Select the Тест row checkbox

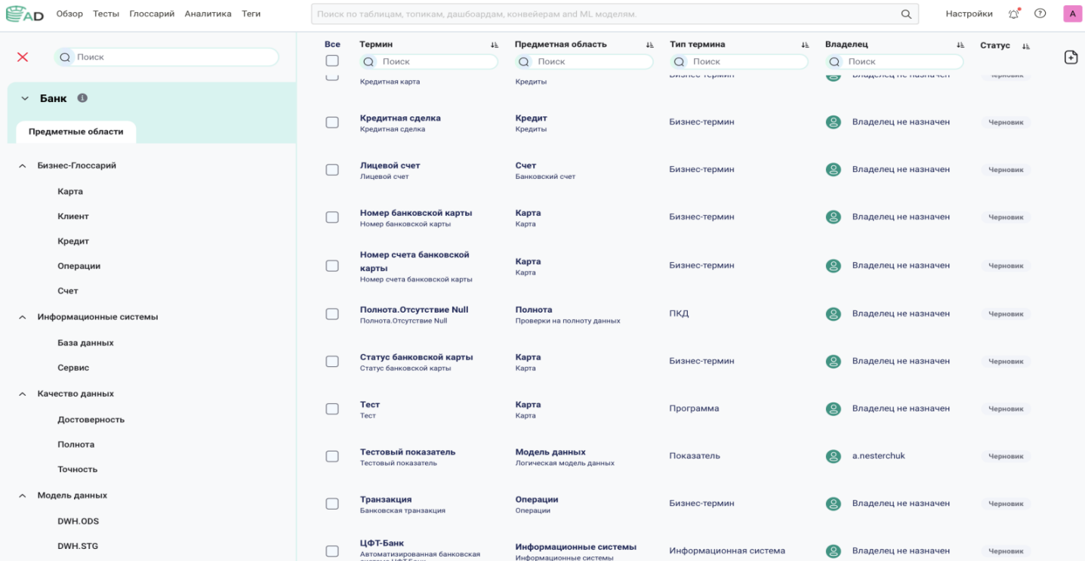(332, 408)
